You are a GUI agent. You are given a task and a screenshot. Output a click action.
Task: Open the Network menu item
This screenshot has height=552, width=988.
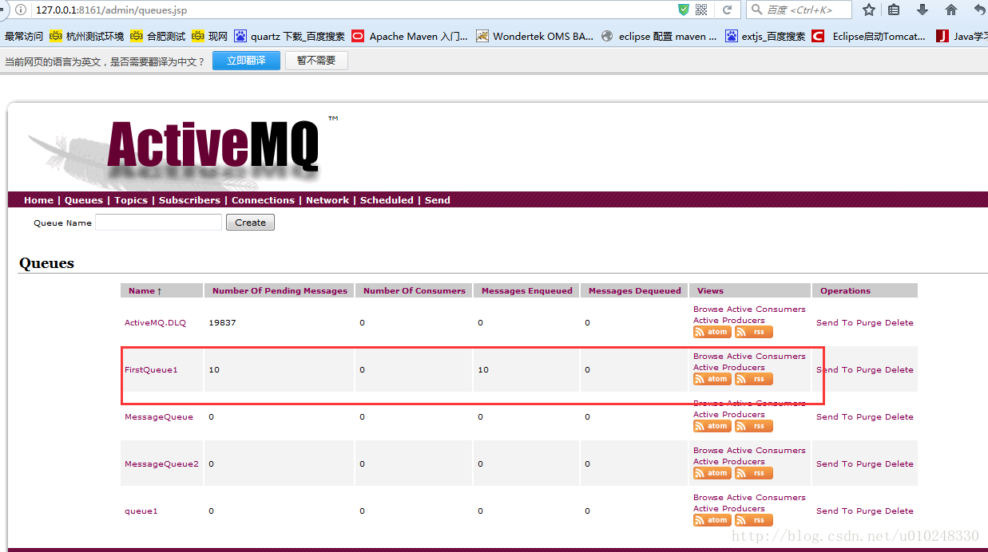click(x=327, y=200)
